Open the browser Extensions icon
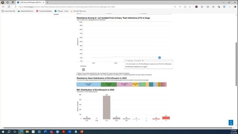The width and height of the screenshot is (238, 134). (202, 7)
